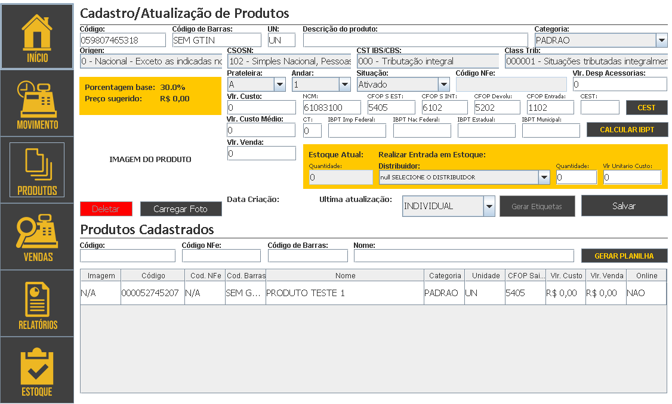Screen dimensions: 672x404
Task: Click Carregar Foto to upload an image
Action: click(x=181, y=209)
